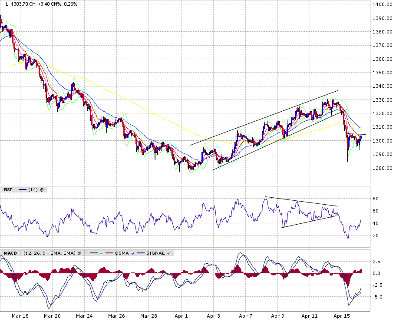This screenshot has height=322, width=396.
Task: Open MACD (12, 26, 9 - EMA, EMA) parameters
Action: [49, 253]
